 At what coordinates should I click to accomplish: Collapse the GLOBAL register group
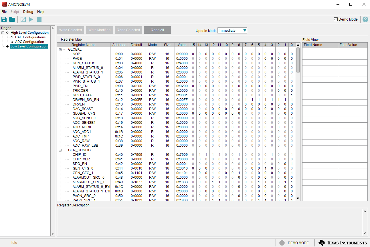tap(60, 49)
